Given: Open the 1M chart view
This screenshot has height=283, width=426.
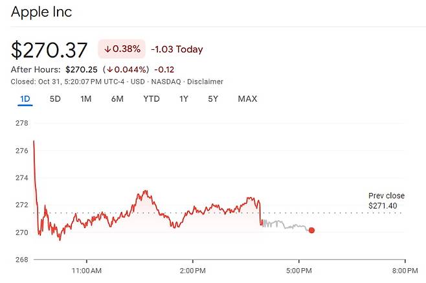Looking at the screenshot, I should point(85,99).
